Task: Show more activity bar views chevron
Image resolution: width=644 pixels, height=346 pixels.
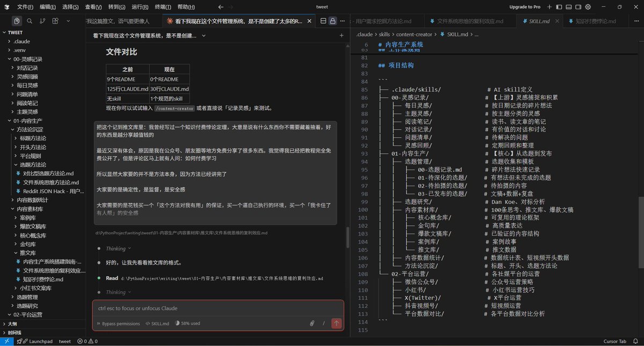Action: click(69, 21)
